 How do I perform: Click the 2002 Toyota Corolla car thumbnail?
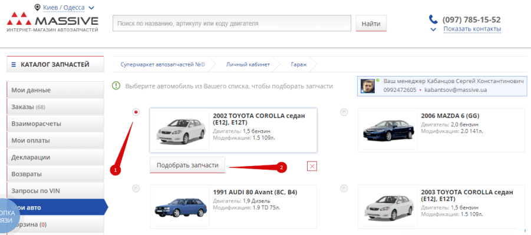click(181, 130)
